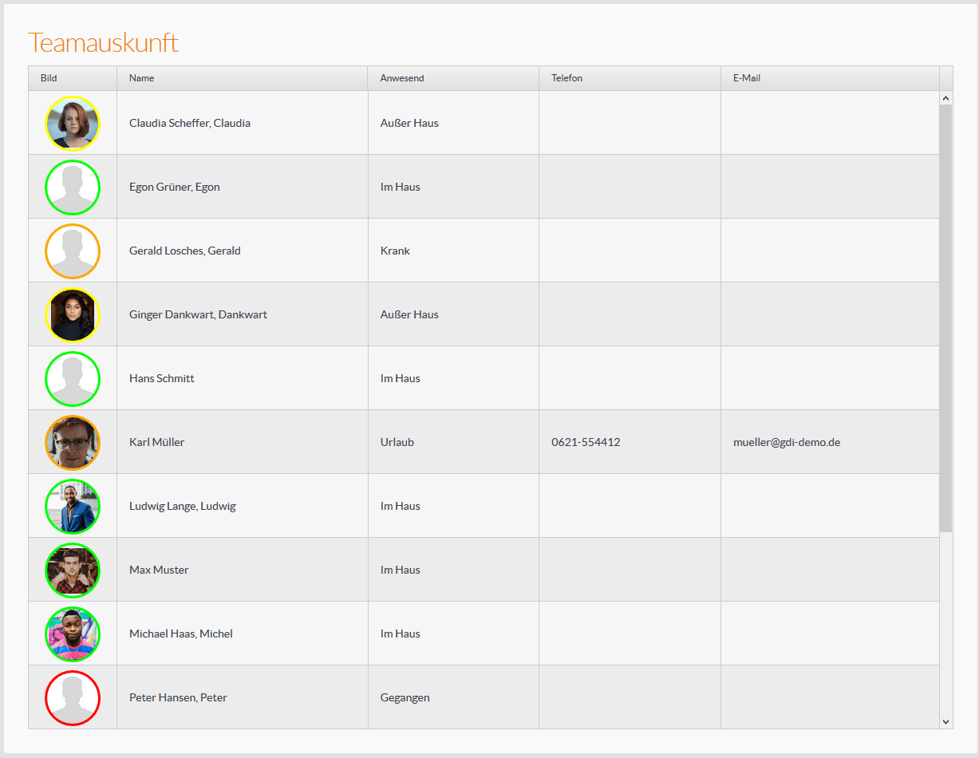The image size is (979, 758).
Task: Click Hans Schmitt's avatar placeholder
Action: [73, 378]
